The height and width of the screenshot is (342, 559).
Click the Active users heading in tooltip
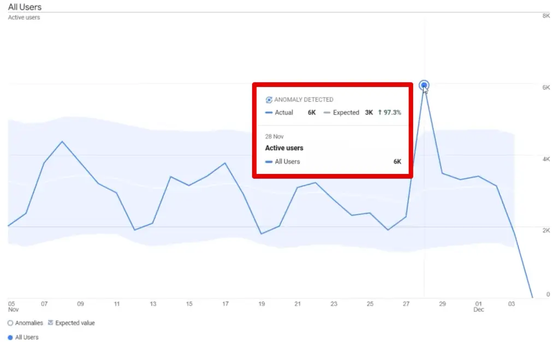pos(284,148)
